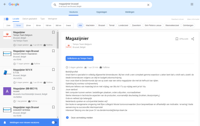
Task: Select the 300 km radius
Action: (x=59, y=25)
